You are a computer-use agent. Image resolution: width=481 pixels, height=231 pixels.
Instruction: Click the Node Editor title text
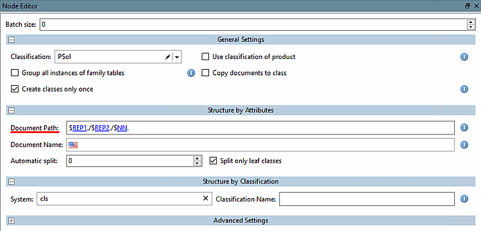coord(20,6)
